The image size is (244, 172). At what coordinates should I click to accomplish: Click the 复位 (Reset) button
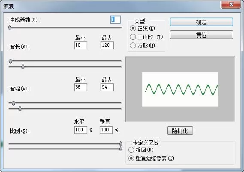pyautogui.click(x=202, y=35)
